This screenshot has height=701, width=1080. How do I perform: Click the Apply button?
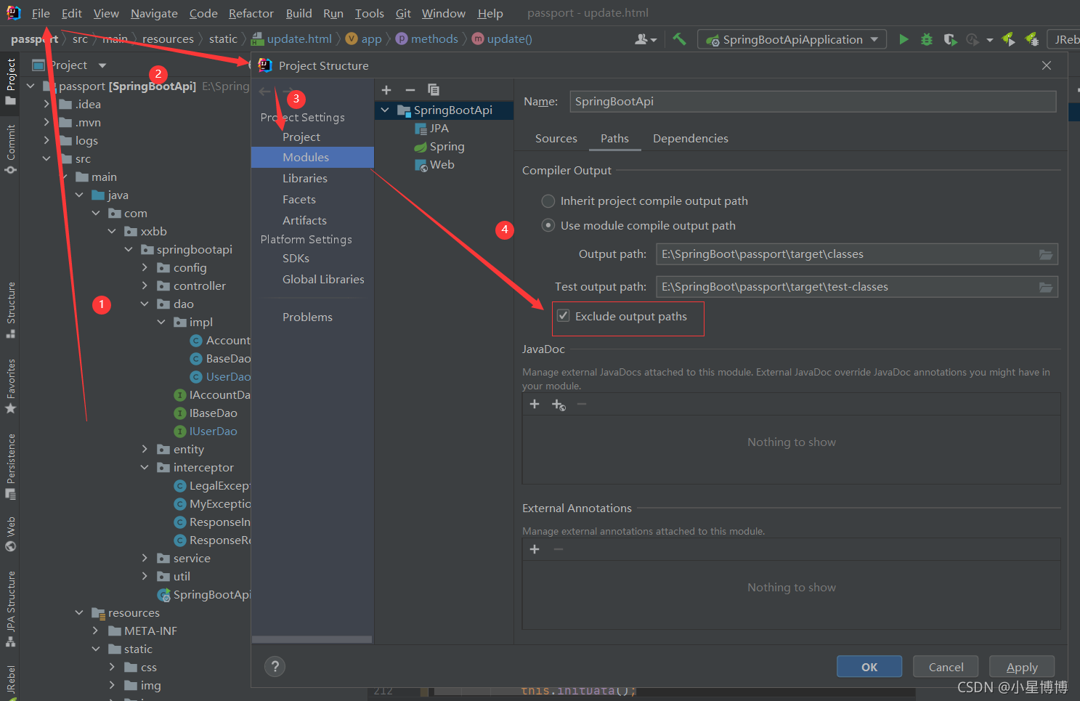pyautogui.click(x=1022, y=667)
